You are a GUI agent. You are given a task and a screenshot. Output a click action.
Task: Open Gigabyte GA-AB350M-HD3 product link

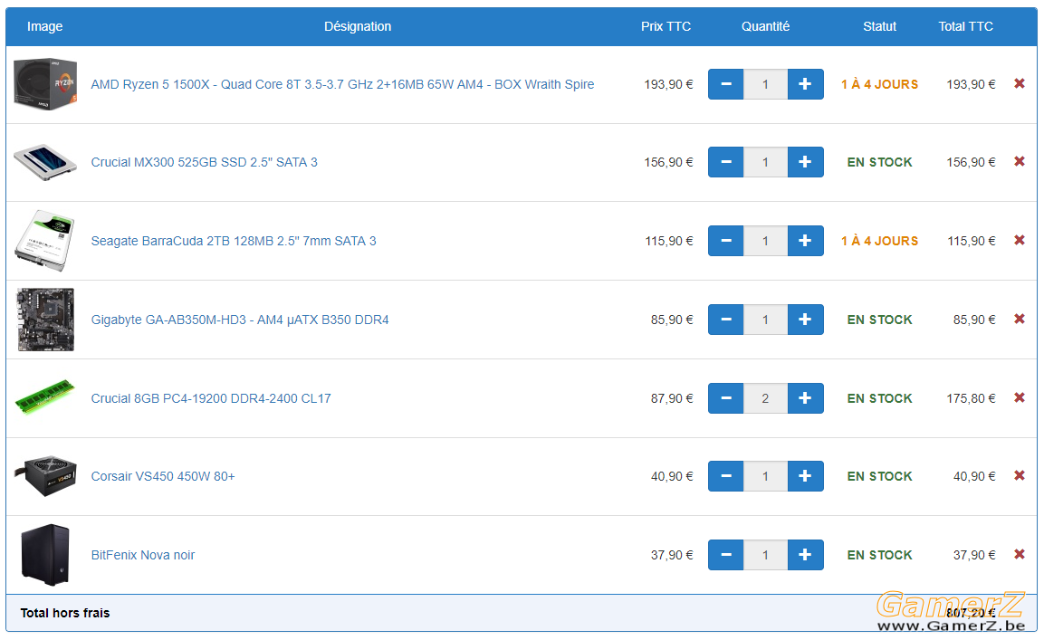(x=240, y=320)
